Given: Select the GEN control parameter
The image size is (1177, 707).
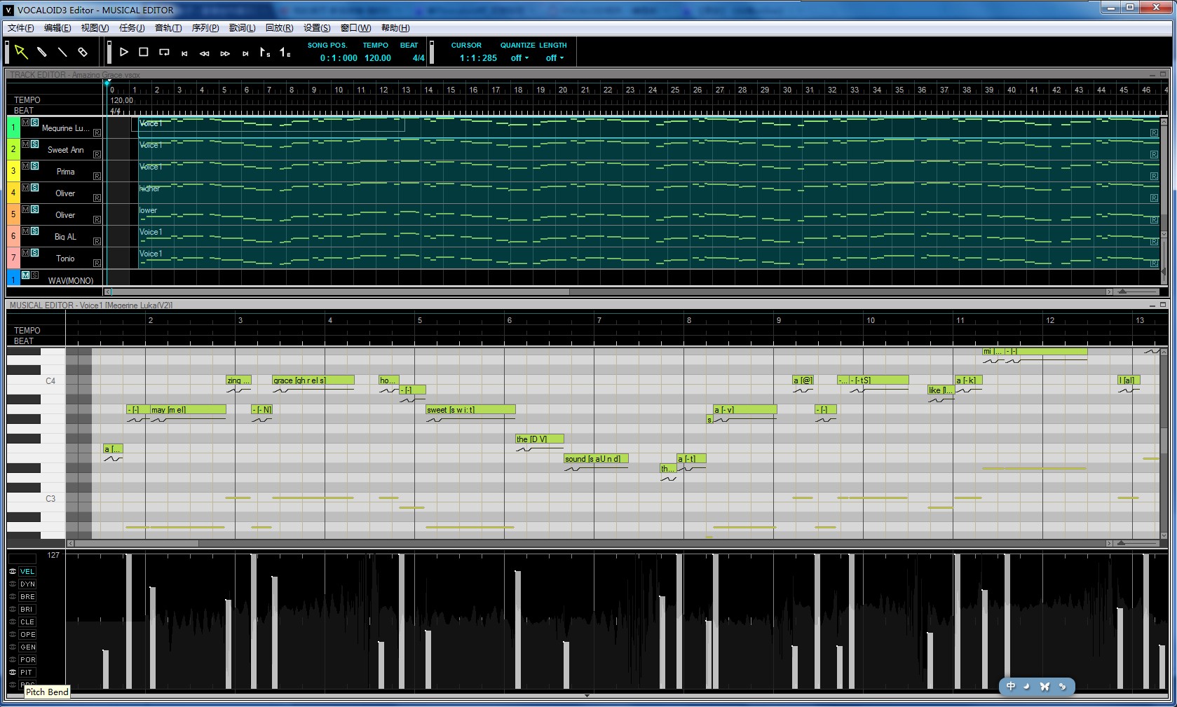Looking at the screenshot, I should pos(27,647).
